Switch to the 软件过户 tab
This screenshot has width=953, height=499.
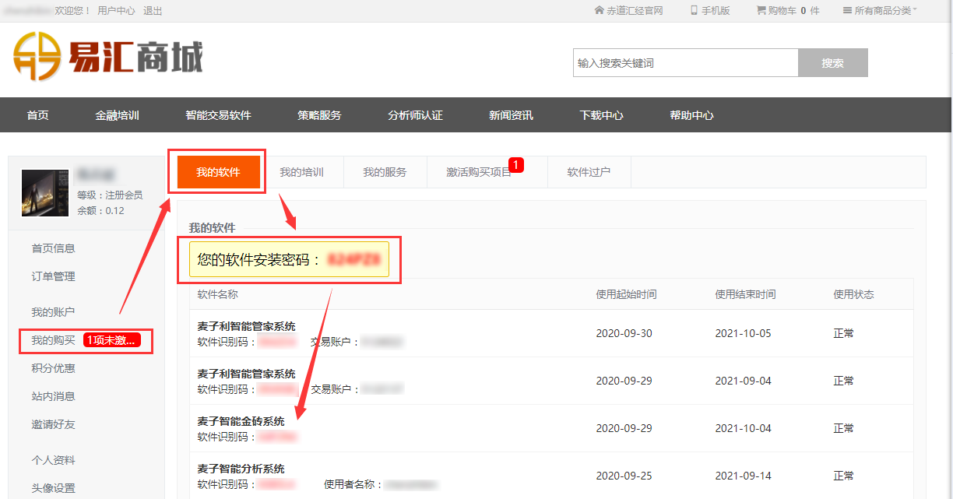pyautogui.click(x=589, y=172)
